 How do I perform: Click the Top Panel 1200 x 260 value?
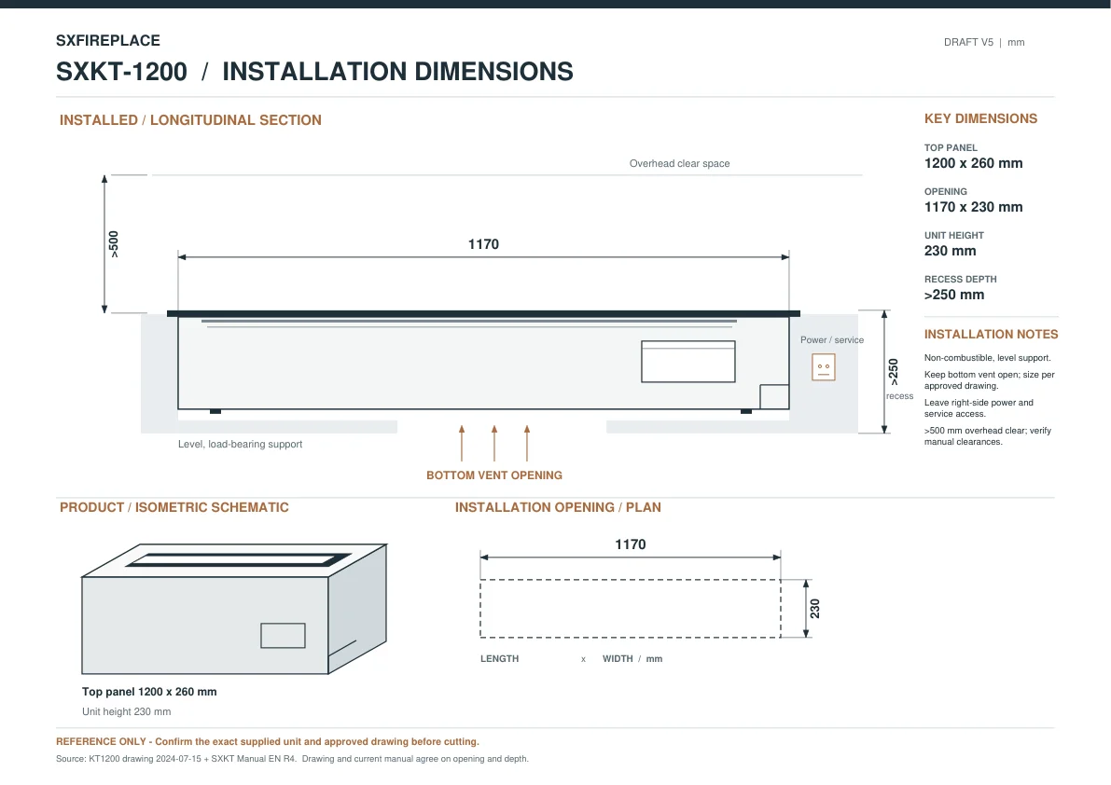(x=974, y=163)
